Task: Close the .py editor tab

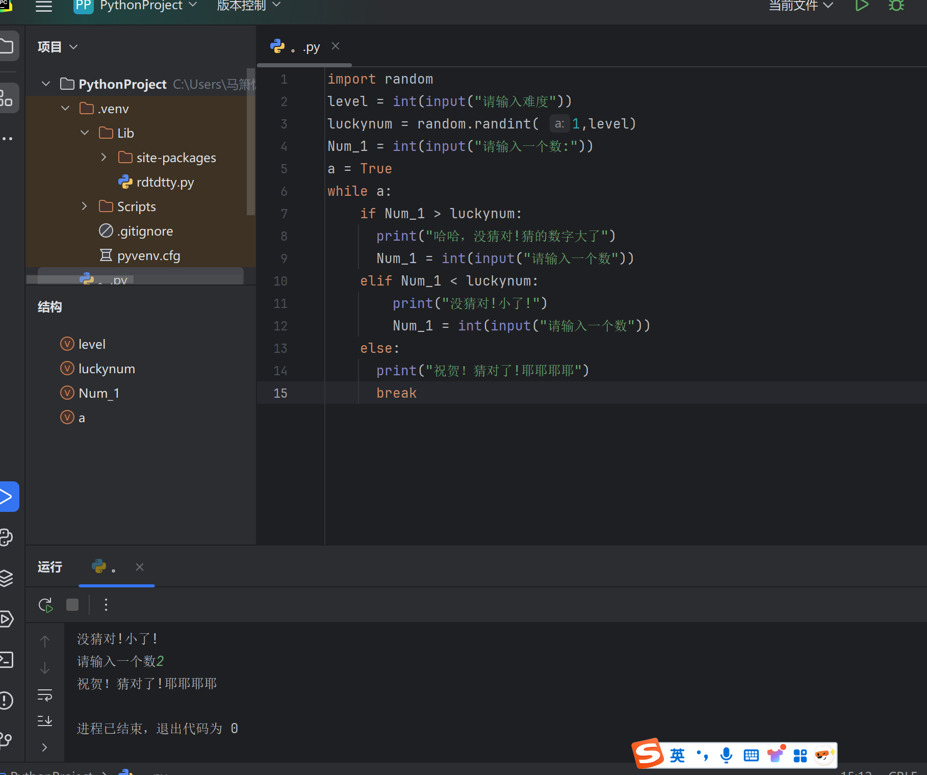Action: 336,46
